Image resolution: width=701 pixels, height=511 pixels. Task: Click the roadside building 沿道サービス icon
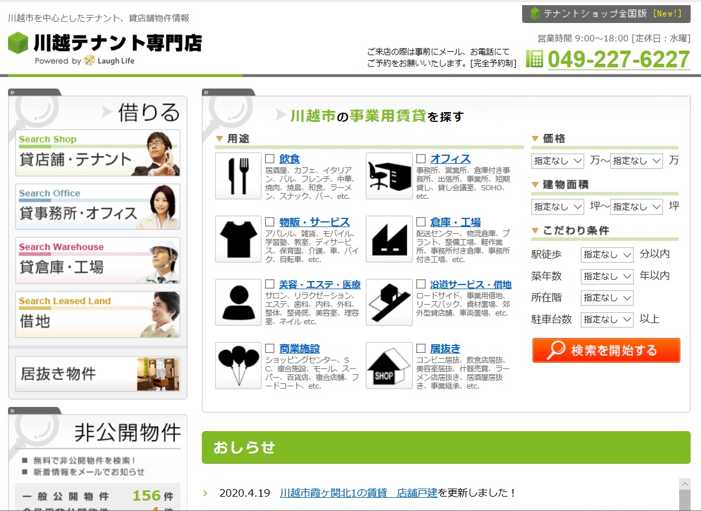click(389, 302)
